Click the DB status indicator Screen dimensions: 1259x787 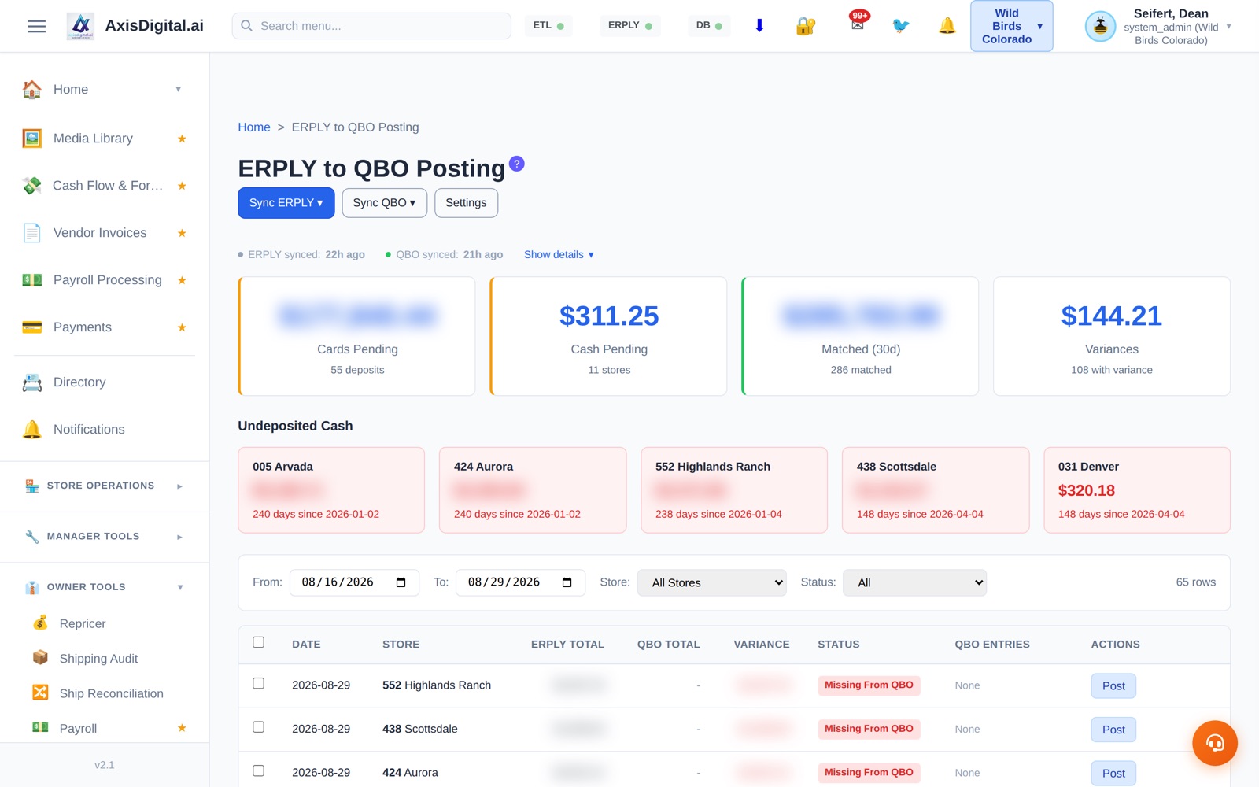click(709, 26)
